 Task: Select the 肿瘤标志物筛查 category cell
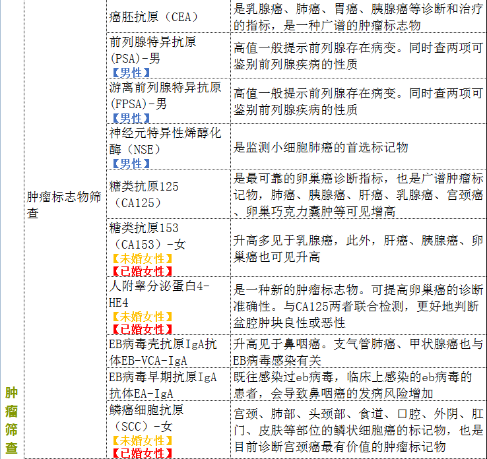pyautogui.click(x=64, y=204)
